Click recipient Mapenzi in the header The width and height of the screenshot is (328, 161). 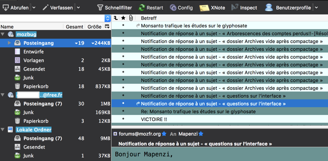(x=188, y=134)
